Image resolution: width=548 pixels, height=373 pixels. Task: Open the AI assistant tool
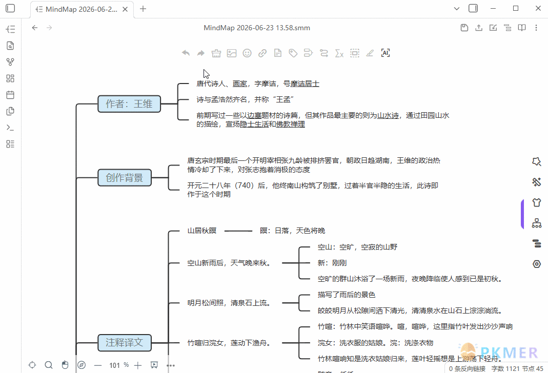(385, 53)
